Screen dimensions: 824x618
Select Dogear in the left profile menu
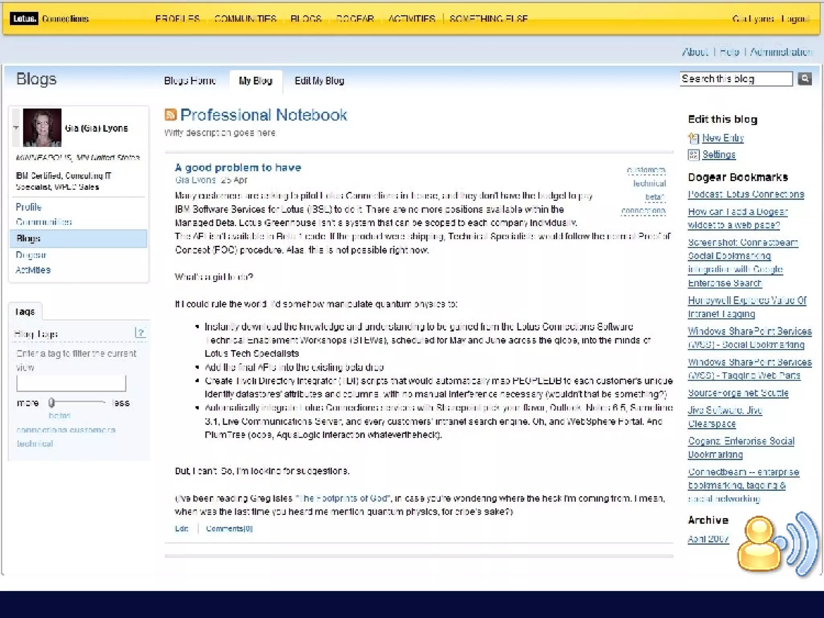pos(31,255)
